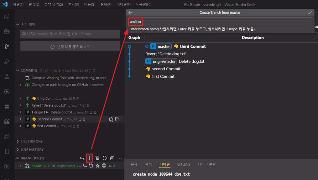This screenshot has width=318, height=180.
Task: Open the 이동(G) menu
Action: (x=90, y=4)
